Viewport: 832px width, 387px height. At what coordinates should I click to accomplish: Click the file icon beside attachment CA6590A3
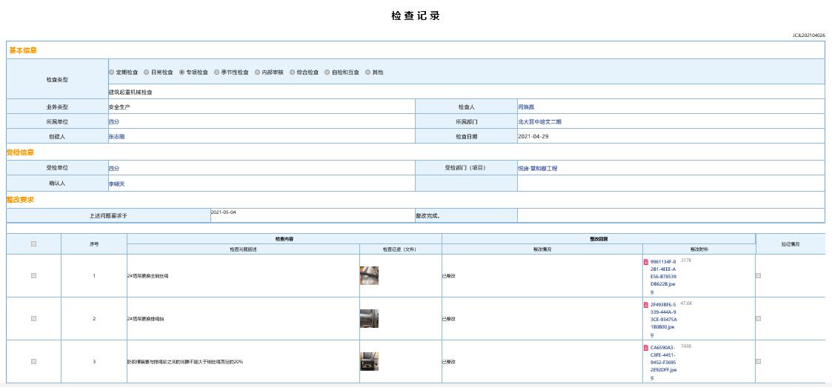click(x=646, y=348)
